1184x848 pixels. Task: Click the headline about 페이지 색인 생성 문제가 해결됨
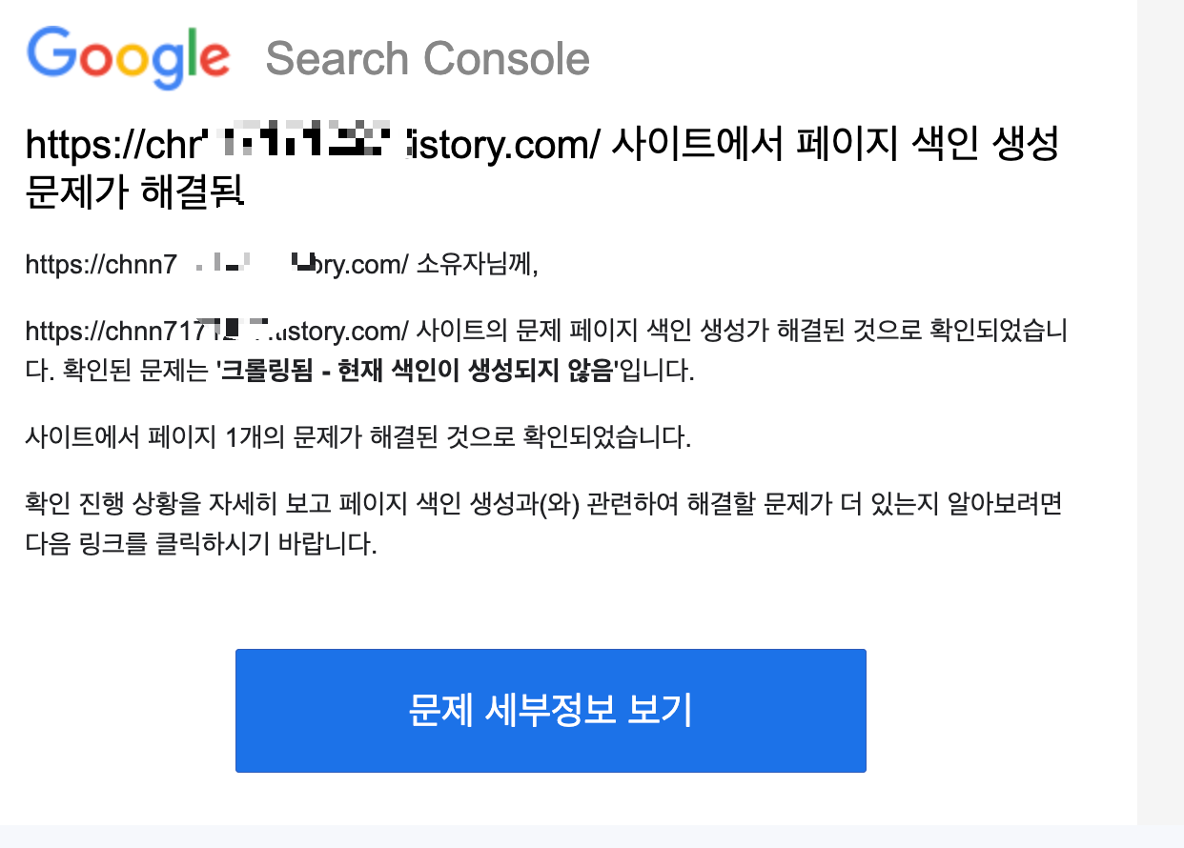point(541,168)
